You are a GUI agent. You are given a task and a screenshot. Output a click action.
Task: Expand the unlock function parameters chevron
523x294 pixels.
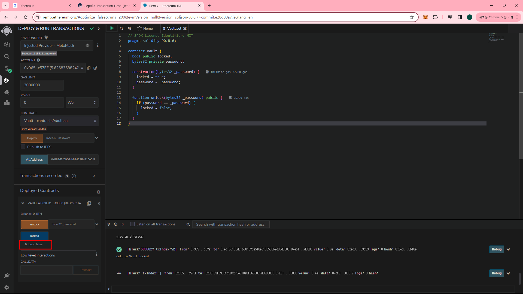coord(97,224)
